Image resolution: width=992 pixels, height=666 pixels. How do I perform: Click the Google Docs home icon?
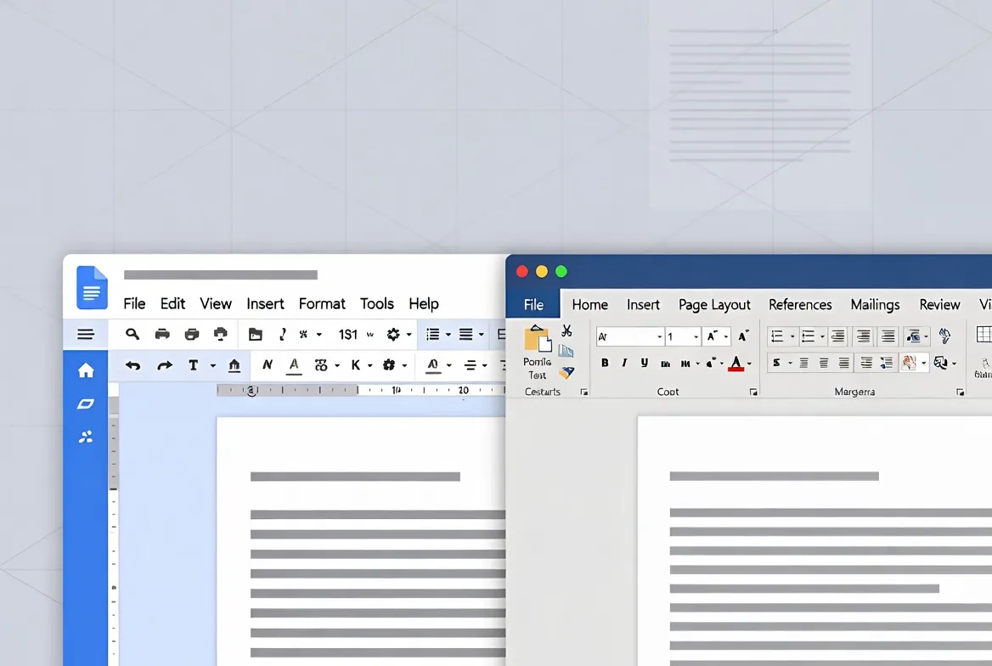[x=86, y=370]
